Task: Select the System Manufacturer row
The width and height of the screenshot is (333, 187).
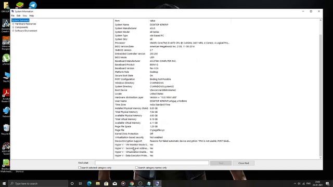Action: point(172,28)
